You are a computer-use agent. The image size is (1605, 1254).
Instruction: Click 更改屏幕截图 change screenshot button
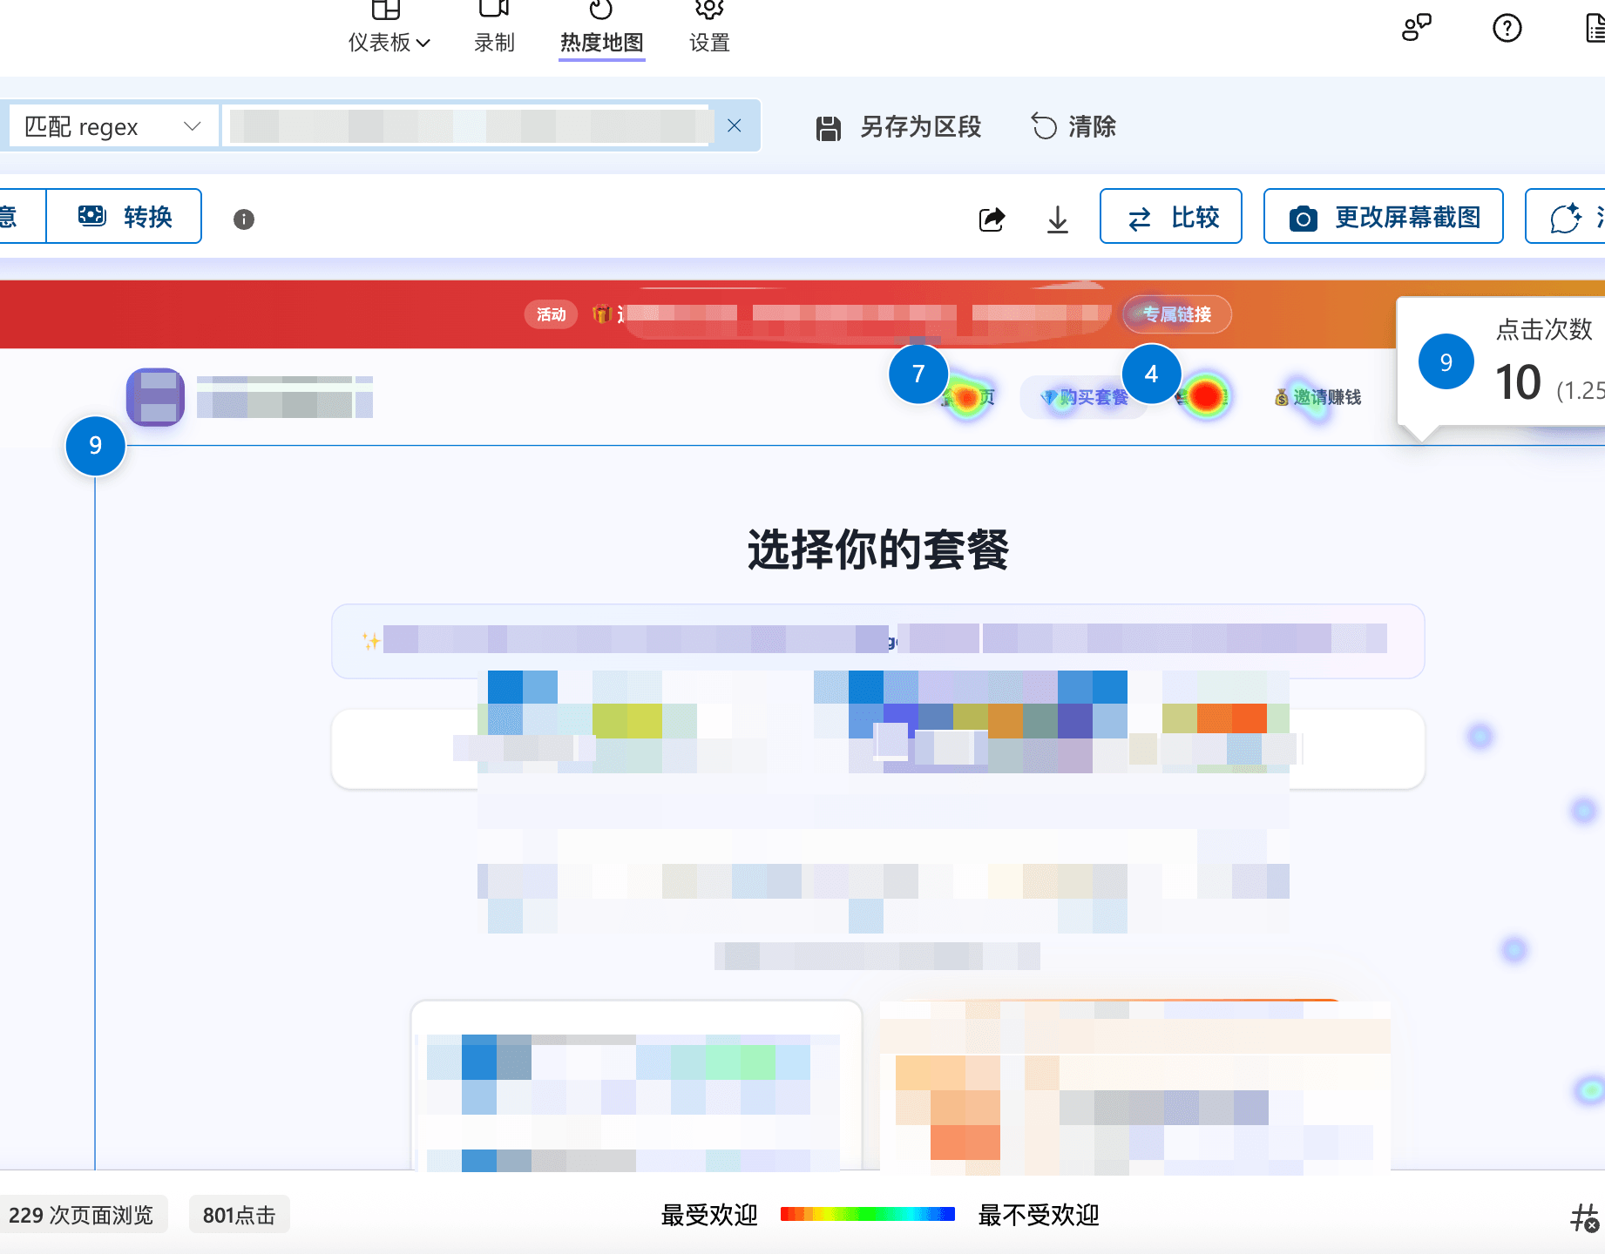tap(1383, 216)
